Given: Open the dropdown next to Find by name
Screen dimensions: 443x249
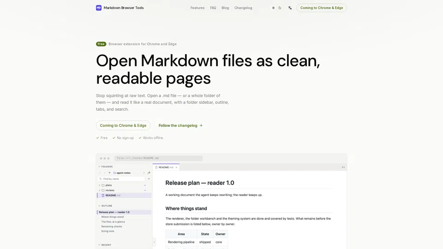Looking at the screenshot, I should [149, 179].
